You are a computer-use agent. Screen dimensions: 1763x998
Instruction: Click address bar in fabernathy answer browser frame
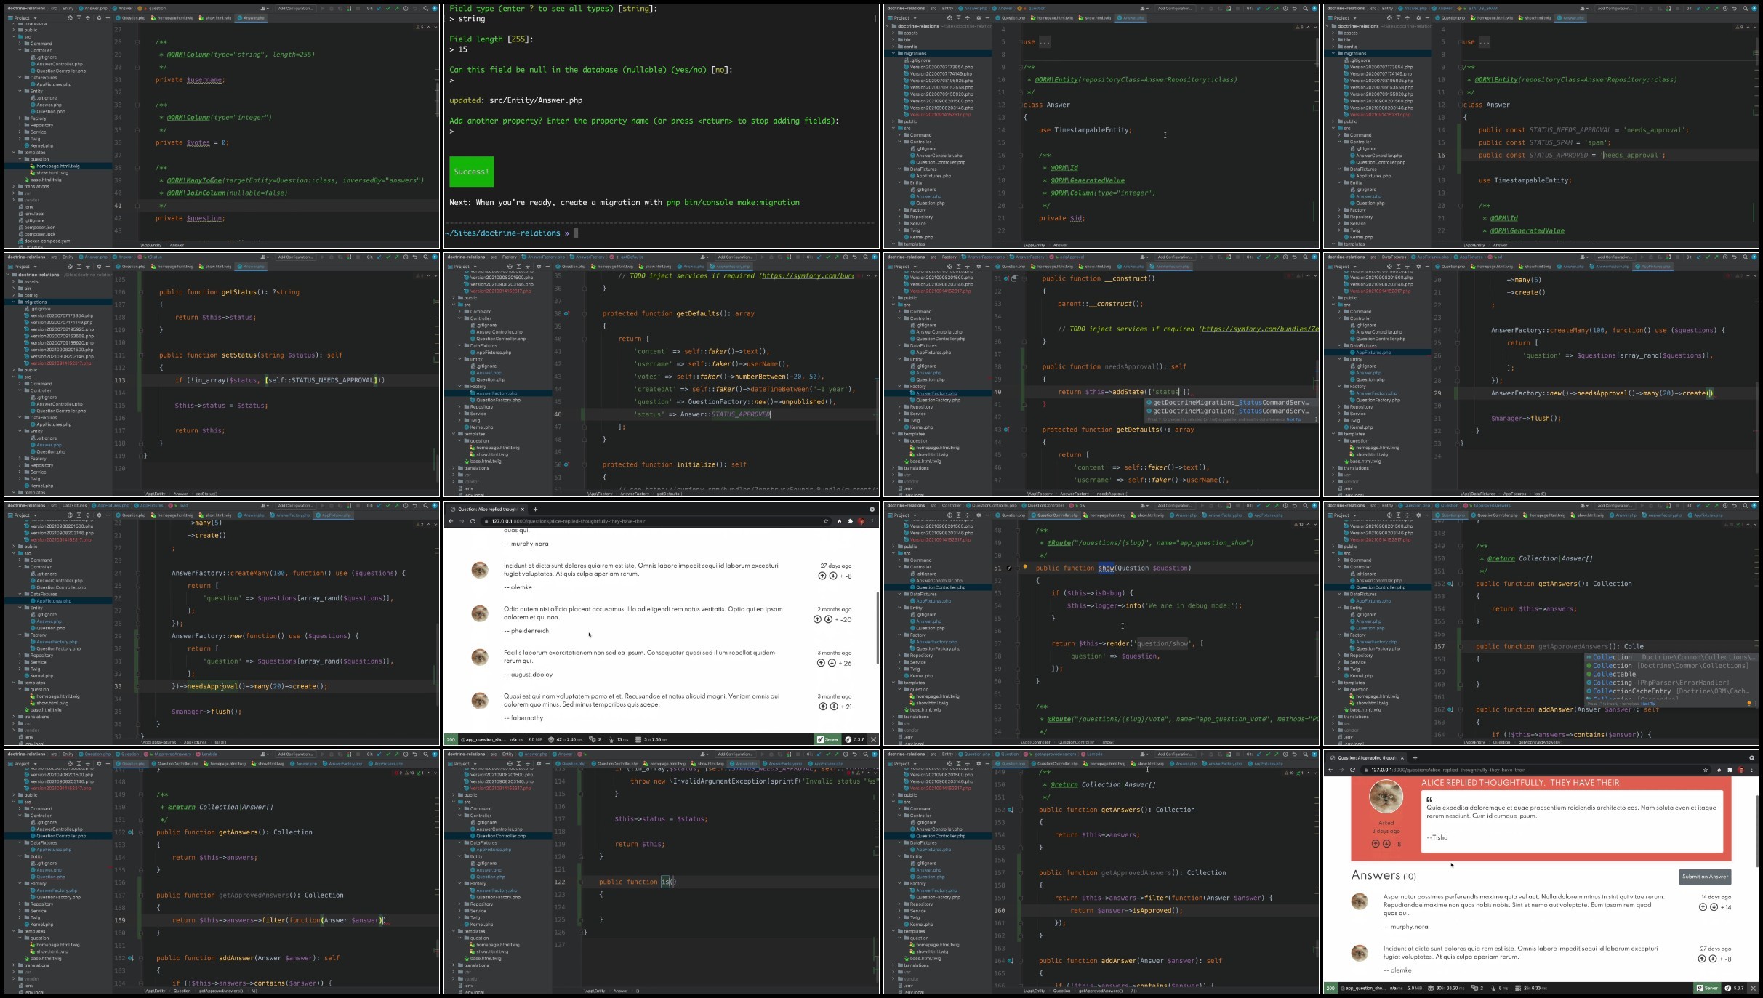coord(654,521)
